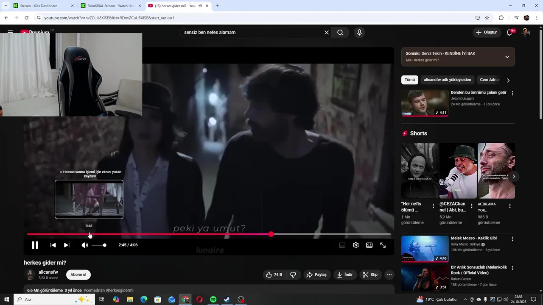Dislike the video
Image resolution: width=543 pixels, height=305 pixels.
[293, 274]
